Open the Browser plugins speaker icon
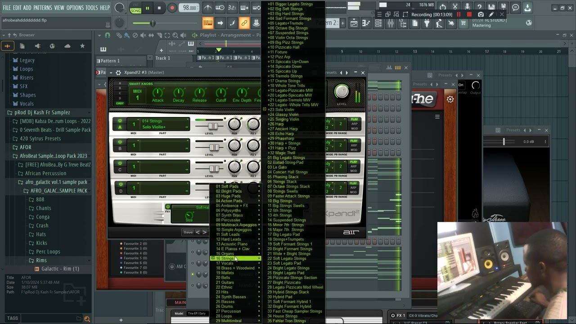 (37, 46)
